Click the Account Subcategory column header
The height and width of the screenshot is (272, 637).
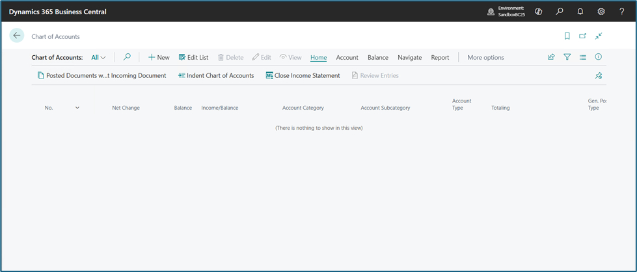tap(385, 108)
